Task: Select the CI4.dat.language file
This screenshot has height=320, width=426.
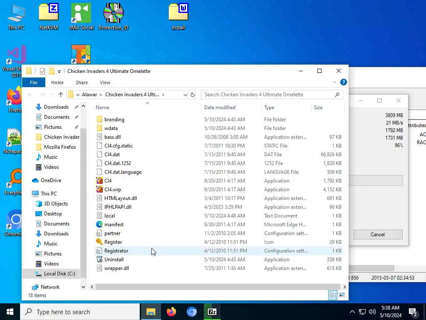Action: (123, 172)
